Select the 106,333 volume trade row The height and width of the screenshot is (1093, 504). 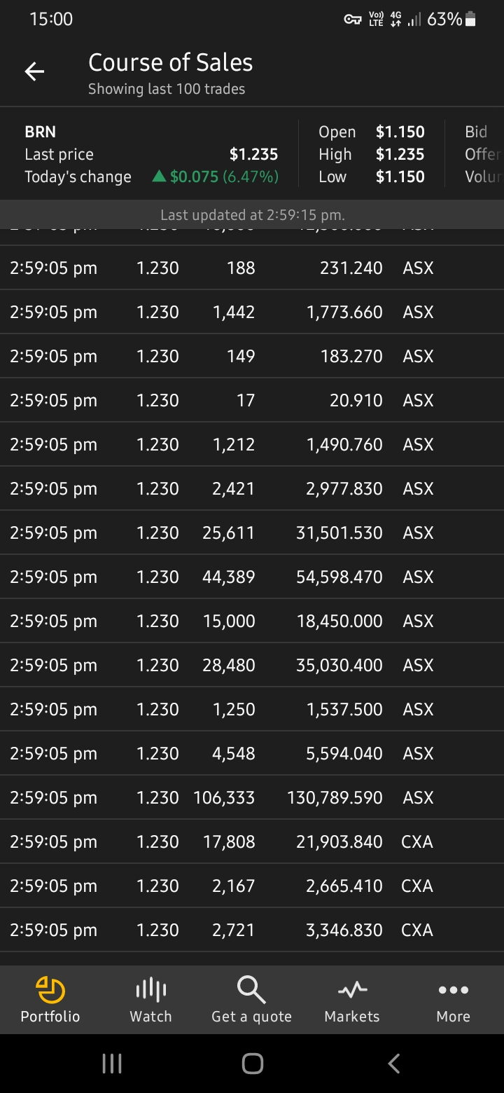[252, 797]
